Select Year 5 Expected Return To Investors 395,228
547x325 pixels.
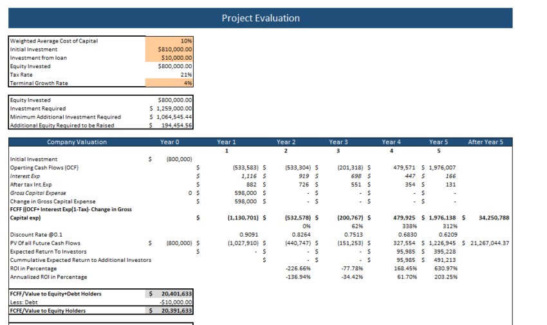[x=445, y=252]
